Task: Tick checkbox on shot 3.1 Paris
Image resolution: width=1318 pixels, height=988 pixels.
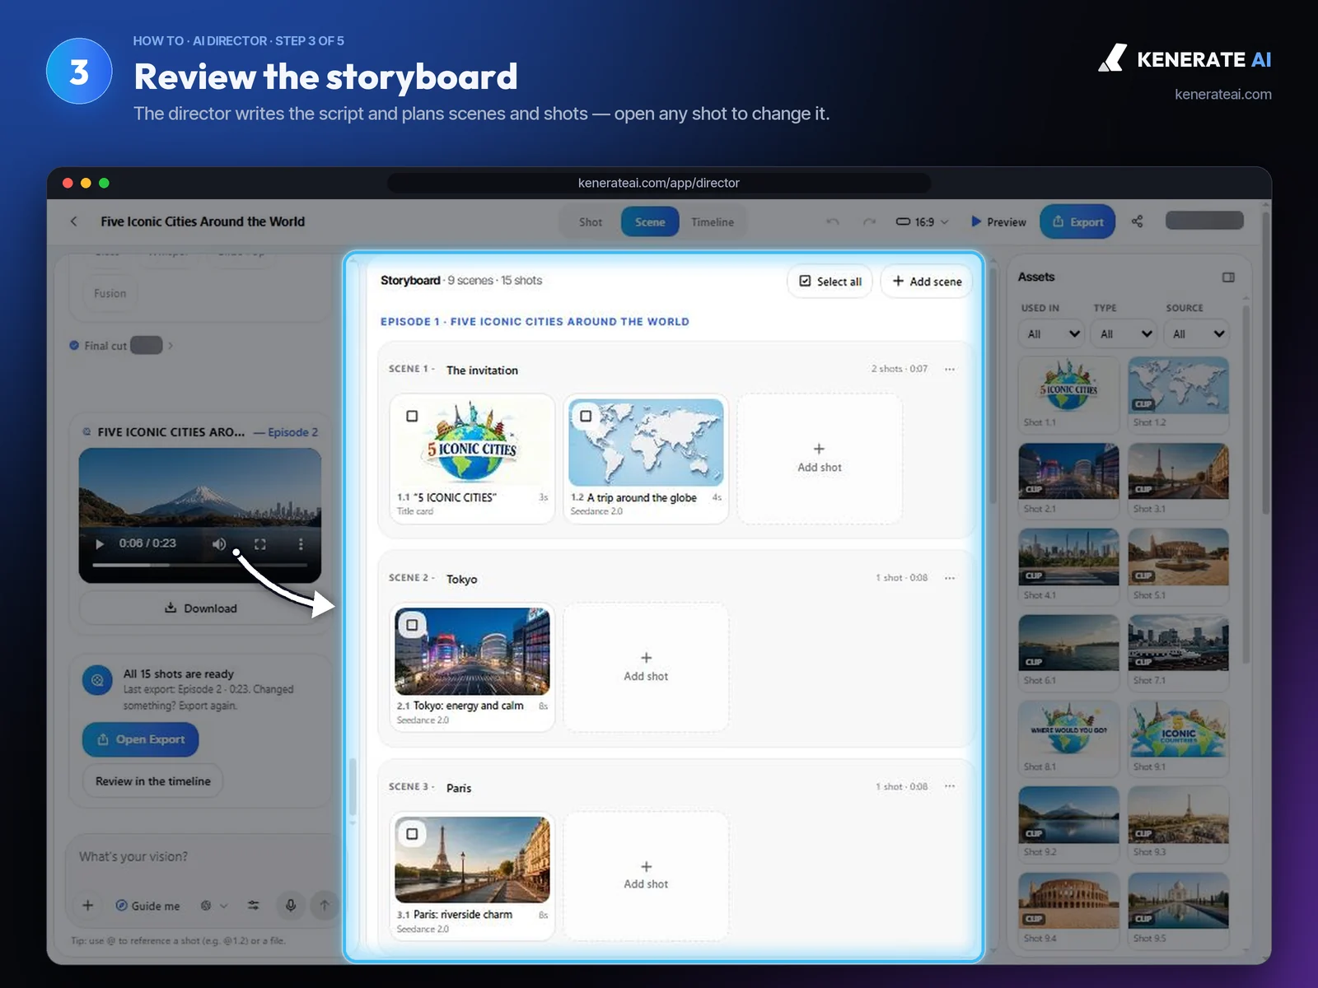Action: (x=412, y=834)
